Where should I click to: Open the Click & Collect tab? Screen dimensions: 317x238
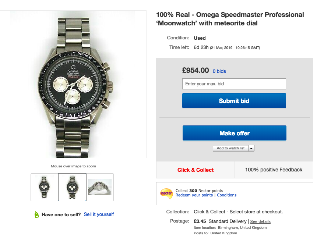[196, 170]
